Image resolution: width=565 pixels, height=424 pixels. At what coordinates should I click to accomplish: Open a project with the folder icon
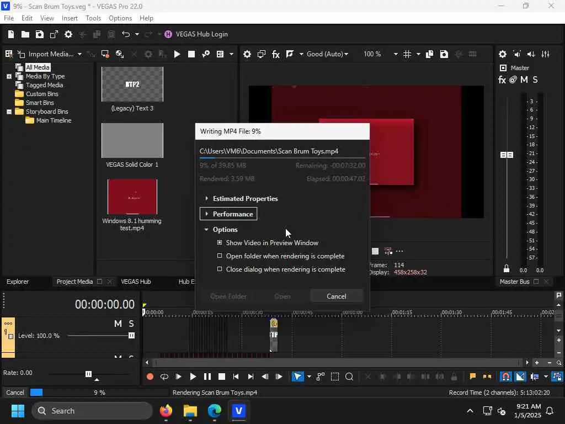click(25, 34)
